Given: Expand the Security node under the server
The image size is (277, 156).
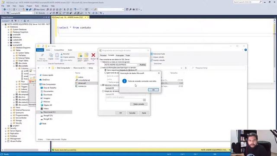Looking at the screenshot, I should point(6,128).
